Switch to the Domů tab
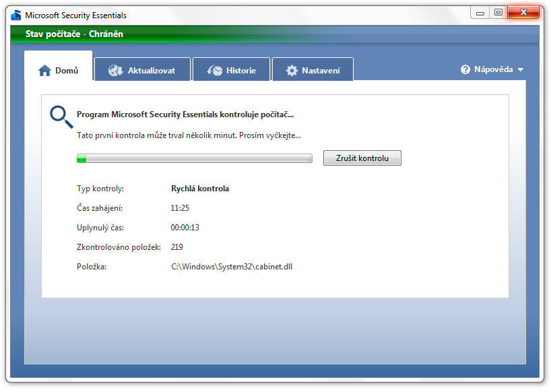The width and height of the screenshot is (551, 392). (x=59, y=66)
